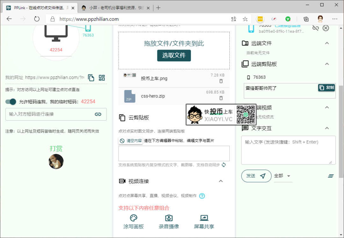Image resolution: width=344 pixels, height=238 pixels.
Task: Switch to the 小羿 browser tab
Action: (x=112, y=8)
